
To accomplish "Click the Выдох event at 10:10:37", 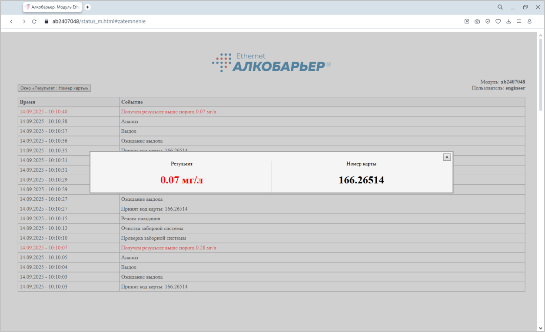I will point(129,131).
